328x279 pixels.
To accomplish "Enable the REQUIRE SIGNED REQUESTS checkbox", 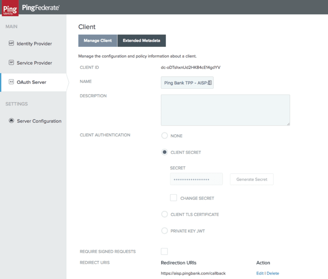I will (164, 251).
